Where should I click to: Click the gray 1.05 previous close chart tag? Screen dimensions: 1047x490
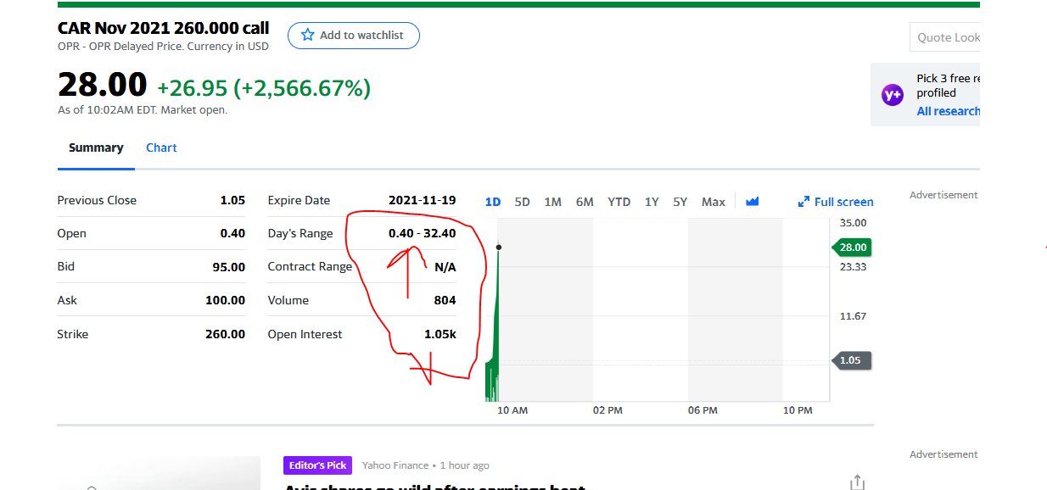pos(851,360)
